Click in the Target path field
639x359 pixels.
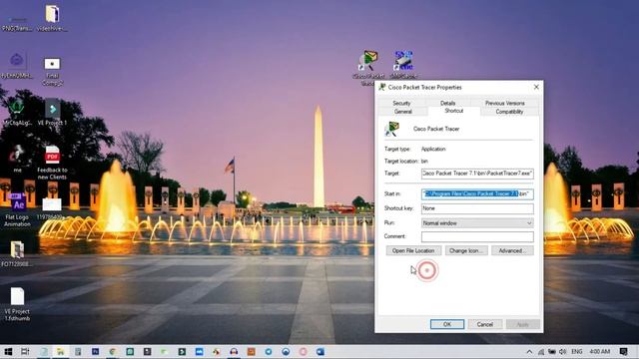tap(477, 174)
